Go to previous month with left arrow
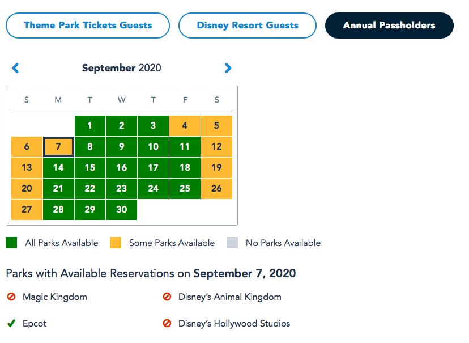The image size is (469, 343). [15, 69]
